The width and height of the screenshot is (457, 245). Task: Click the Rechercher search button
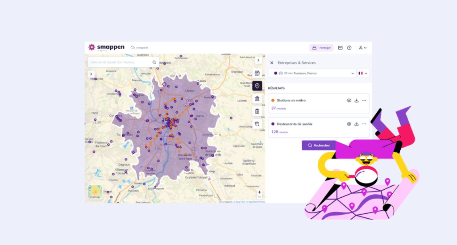tap(319, 145)
